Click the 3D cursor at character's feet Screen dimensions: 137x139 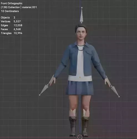click(x=80, y=137)
